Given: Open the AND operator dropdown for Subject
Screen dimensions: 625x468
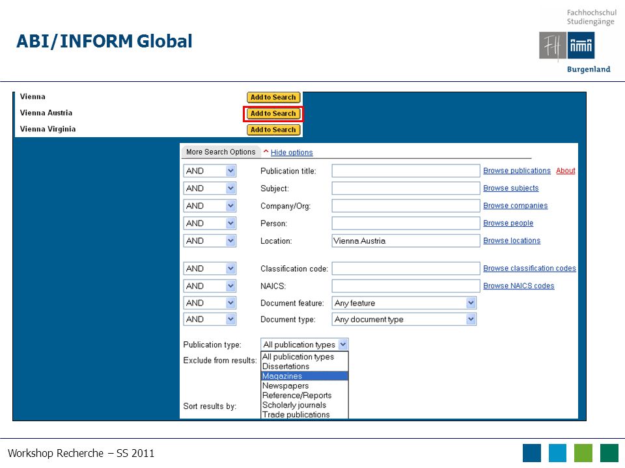Looking at the screenshot, I should tap(210, 188).
